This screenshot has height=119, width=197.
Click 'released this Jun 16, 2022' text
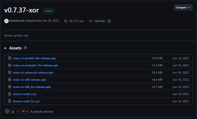point(42,21)
